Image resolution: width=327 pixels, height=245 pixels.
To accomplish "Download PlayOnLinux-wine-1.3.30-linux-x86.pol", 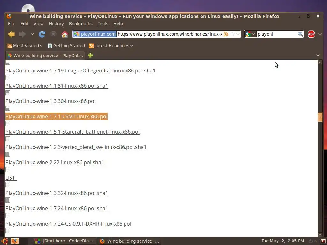I will [x=50, y=101].
